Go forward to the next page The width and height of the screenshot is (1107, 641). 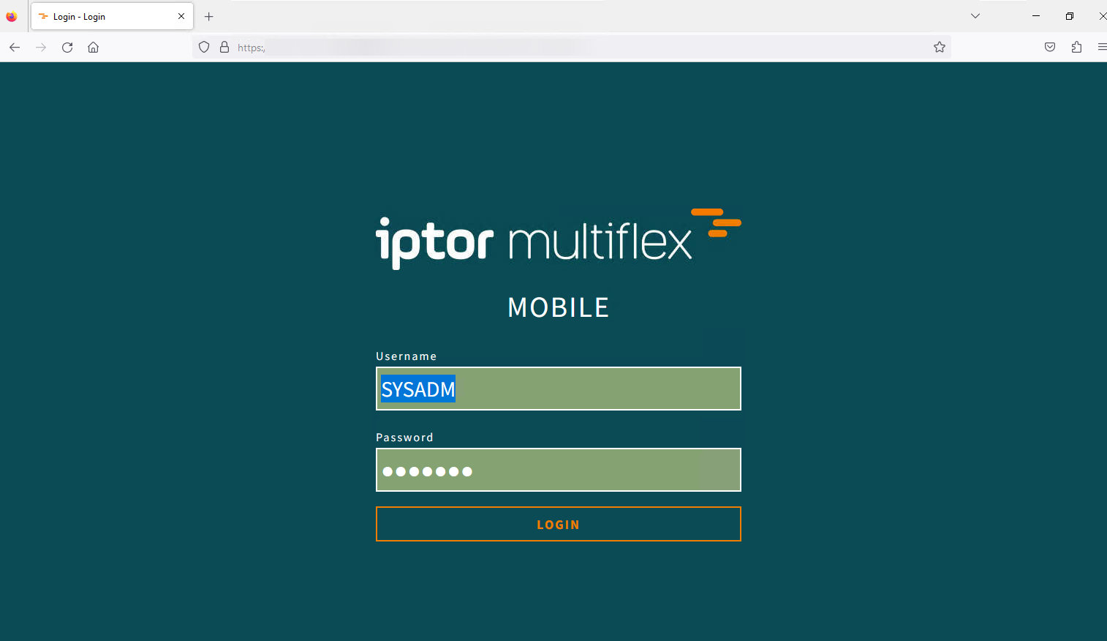(x=41, y=48)
